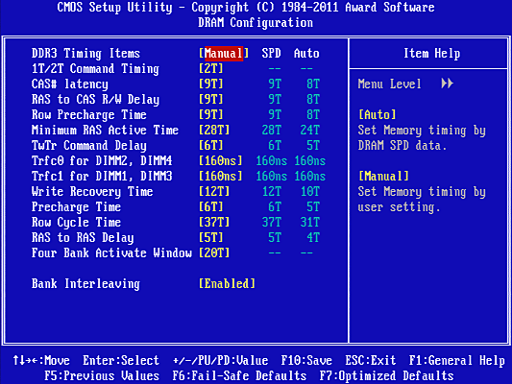Click the DDR3 Timing Items label
Image resolution: width=512 pixels, height=384 pixels.
click(x=85, y=54)
